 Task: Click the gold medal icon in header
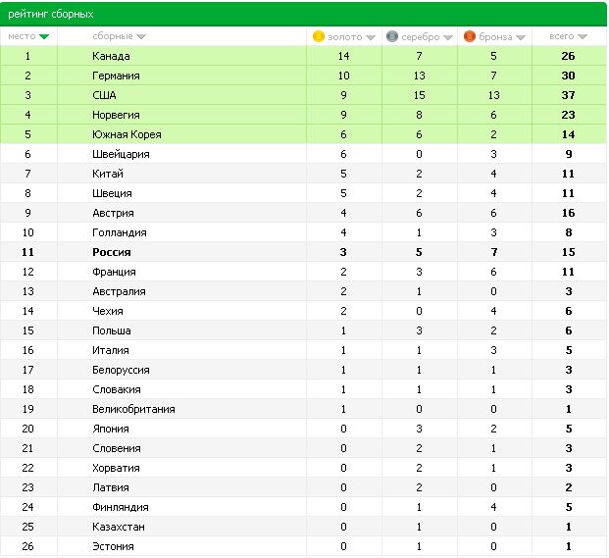point(318,36)
